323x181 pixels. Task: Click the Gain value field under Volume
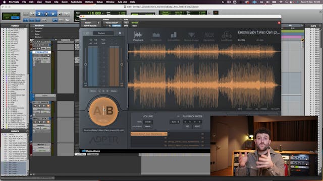pyautogui.click(x=148, y=122)
